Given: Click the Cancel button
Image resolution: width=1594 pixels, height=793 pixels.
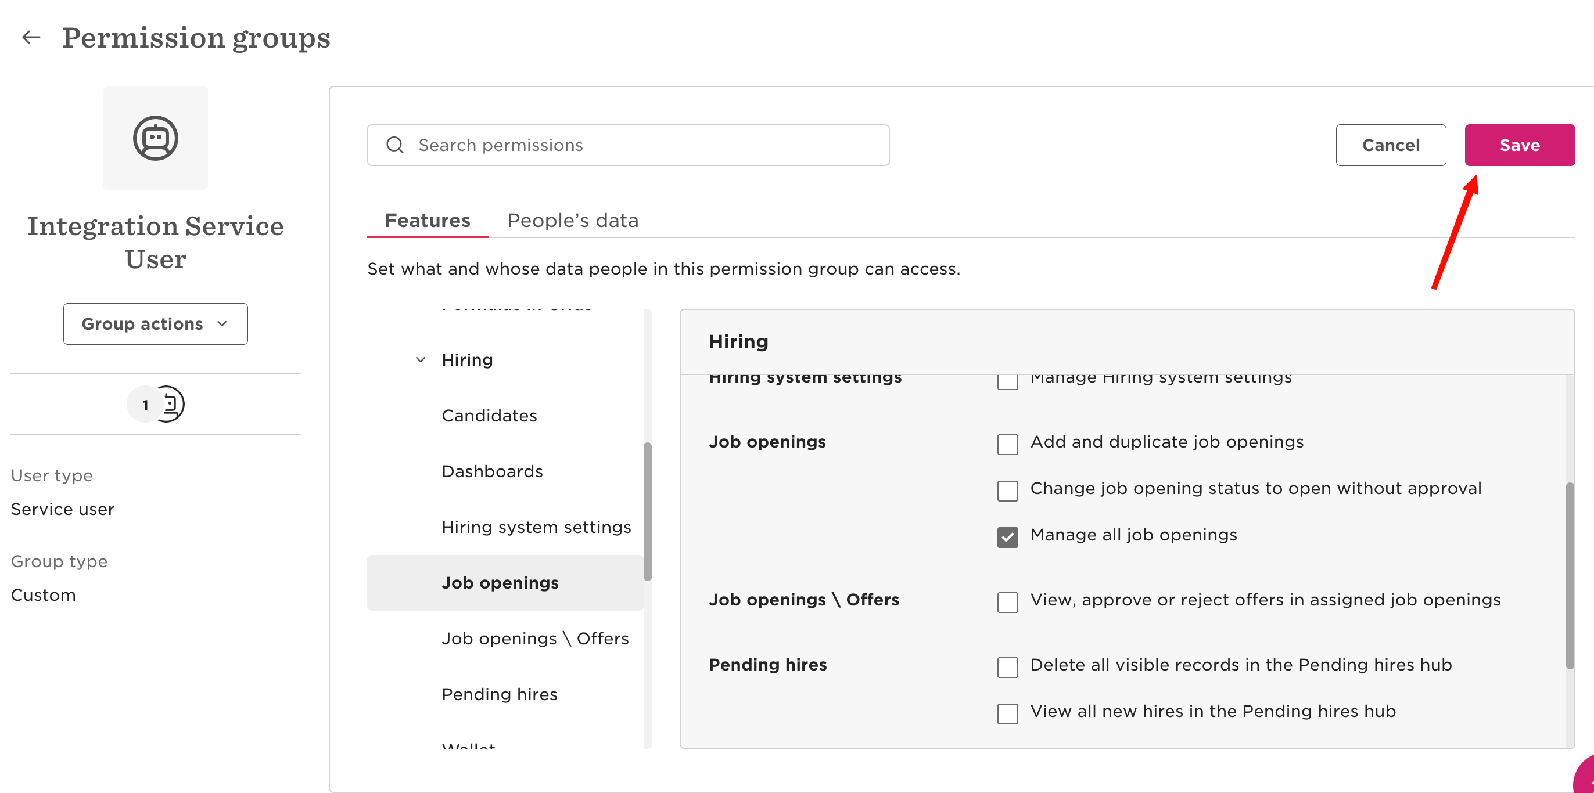Looking at the screenshot, I should click(1391, 145).
